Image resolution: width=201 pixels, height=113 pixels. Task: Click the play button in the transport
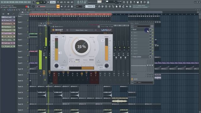41,2
